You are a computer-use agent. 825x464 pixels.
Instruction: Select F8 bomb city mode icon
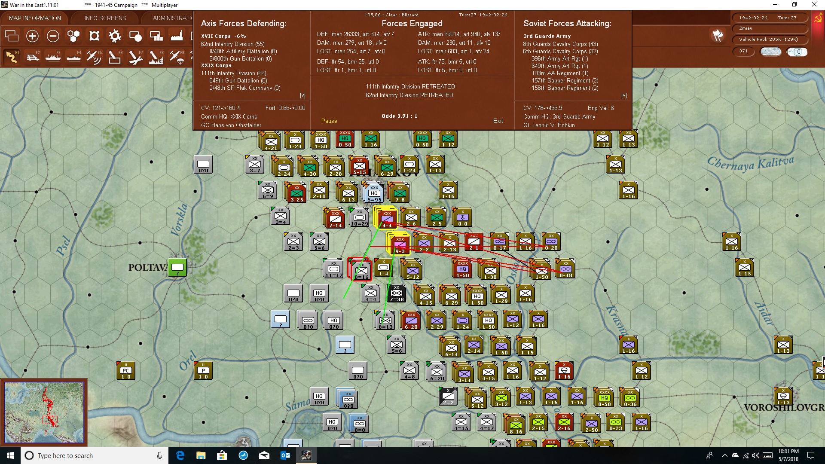(x=156, y=57)
